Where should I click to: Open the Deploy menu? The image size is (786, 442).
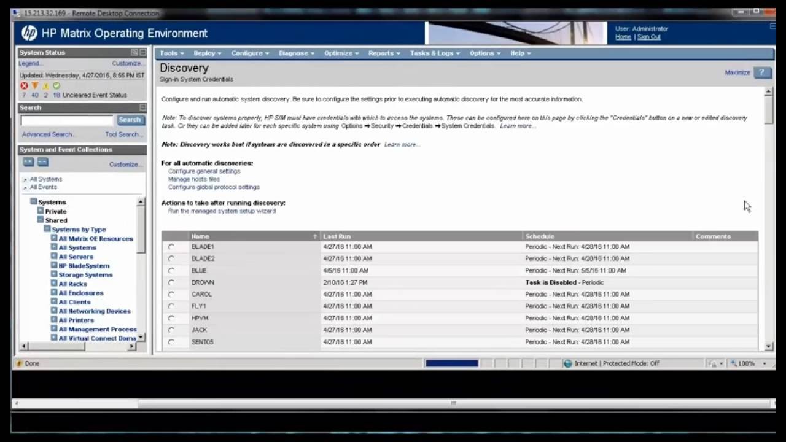click(208, 53)
